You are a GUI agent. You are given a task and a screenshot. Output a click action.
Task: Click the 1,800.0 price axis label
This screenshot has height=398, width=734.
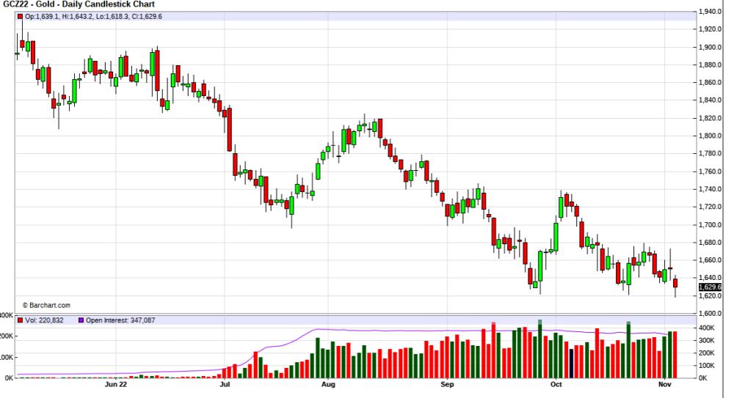coord(710,136)
